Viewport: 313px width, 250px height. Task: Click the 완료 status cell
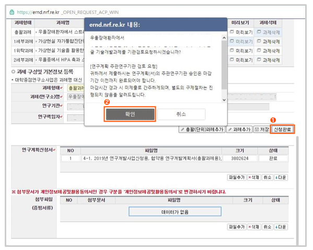273,159
